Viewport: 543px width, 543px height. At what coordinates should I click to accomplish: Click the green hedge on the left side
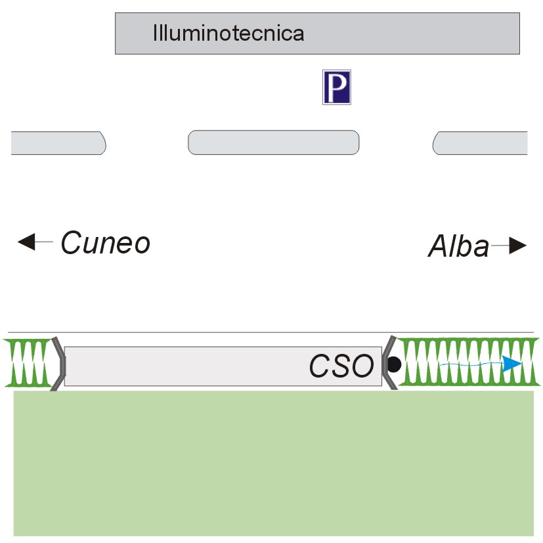pyautogui.click(x=28, y=362)
